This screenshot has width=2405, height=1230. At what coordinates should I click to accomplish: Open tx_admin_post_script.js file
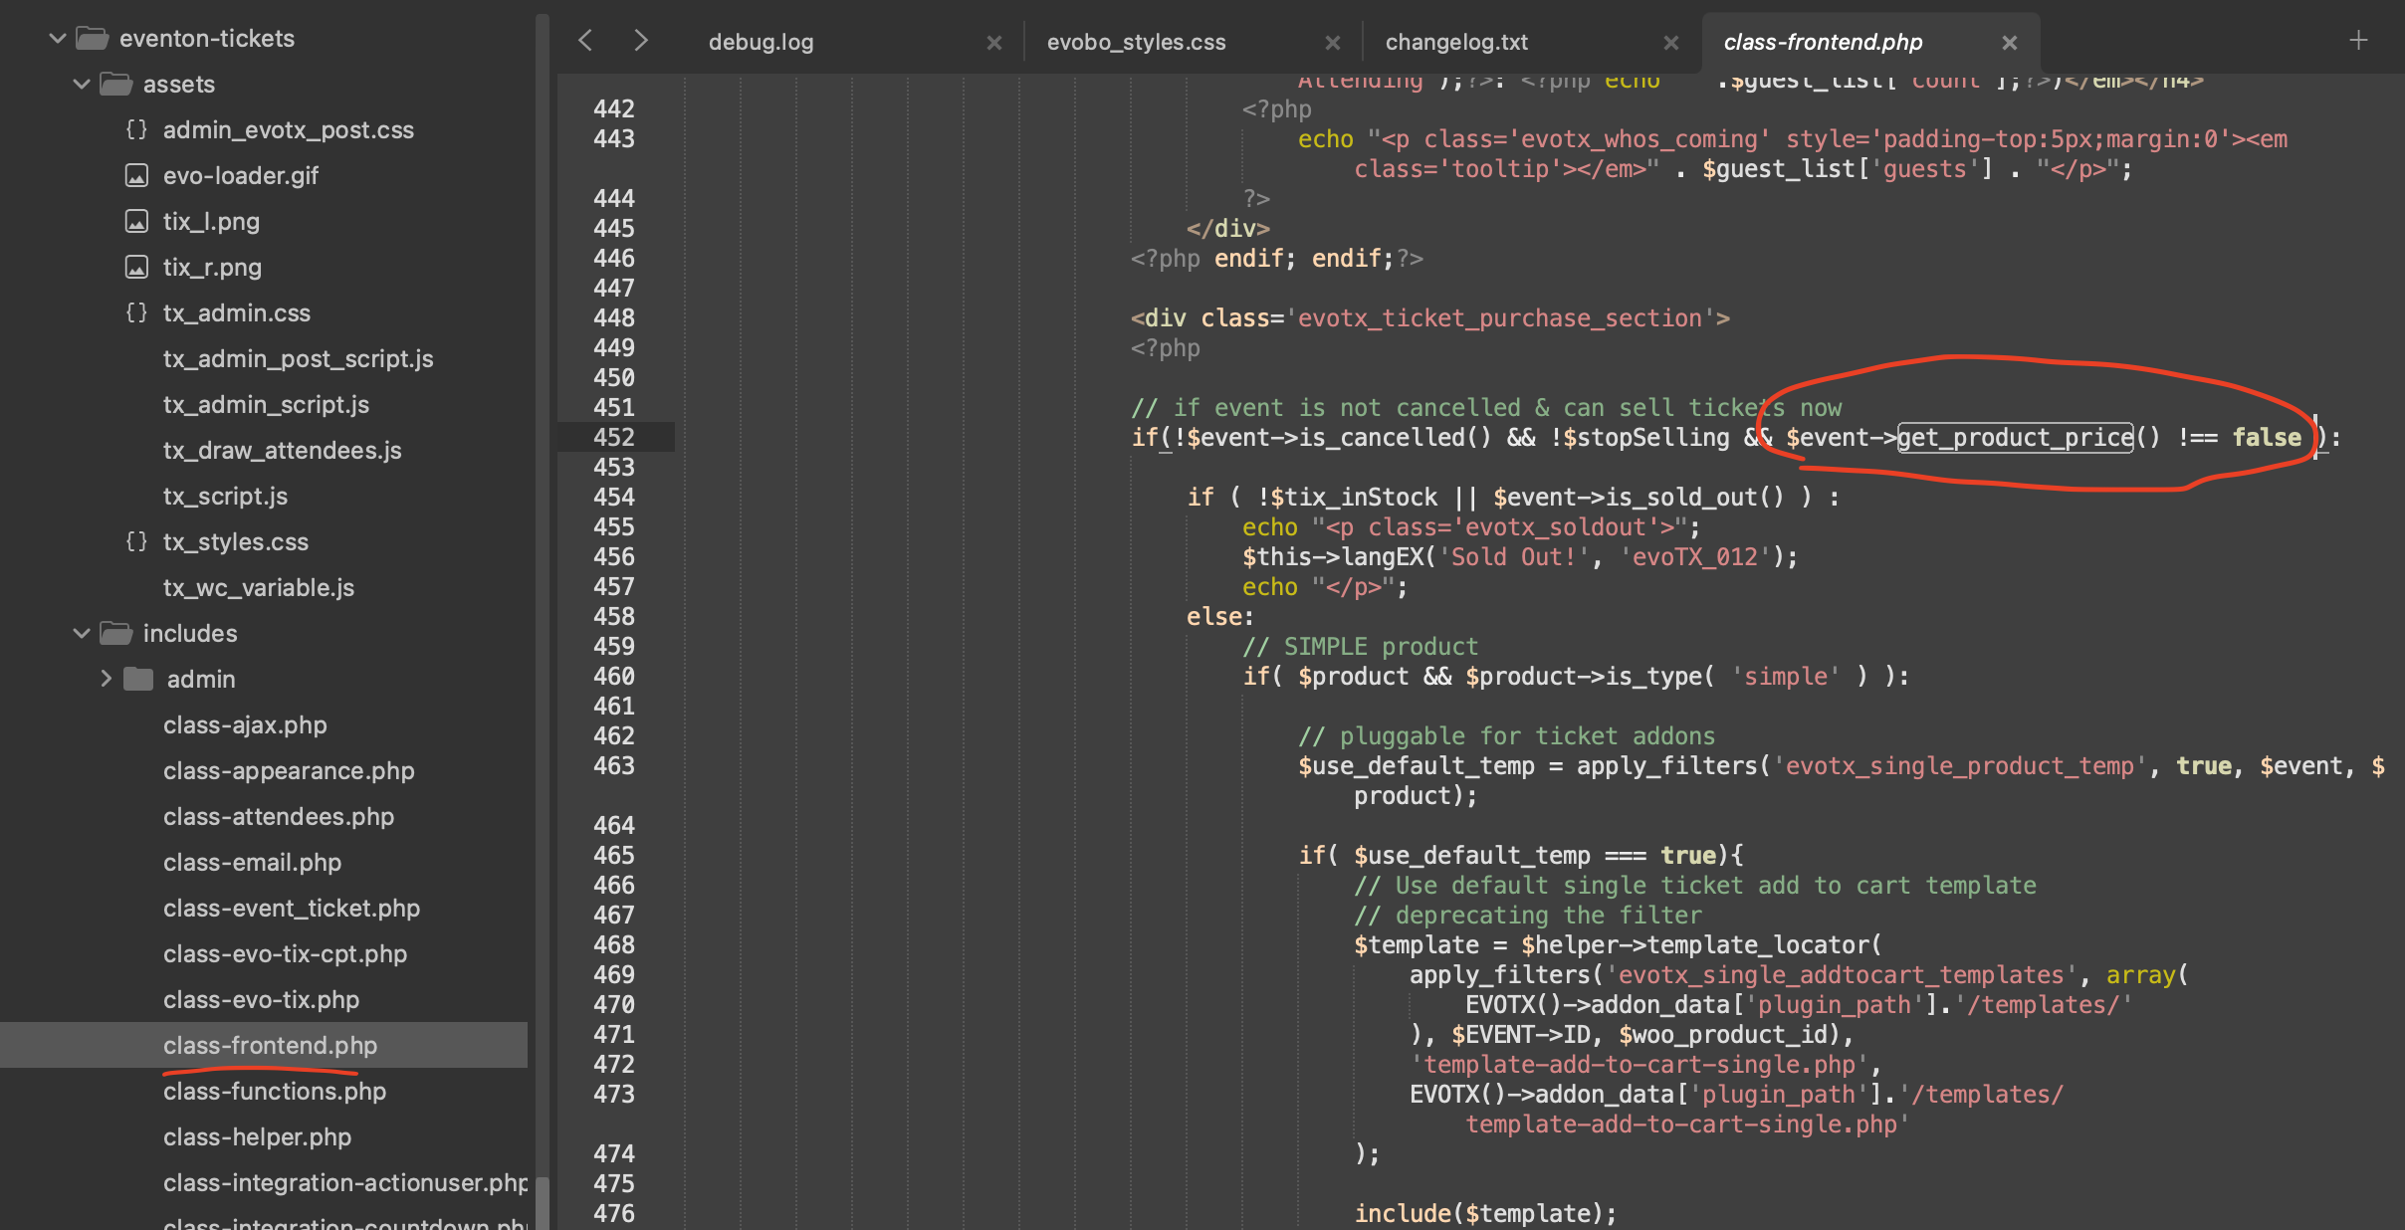pyautogui.click(x=299, y=359)
